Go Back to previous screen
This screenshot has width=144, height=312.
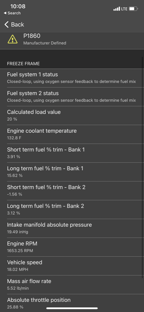[x=14, y=25]
